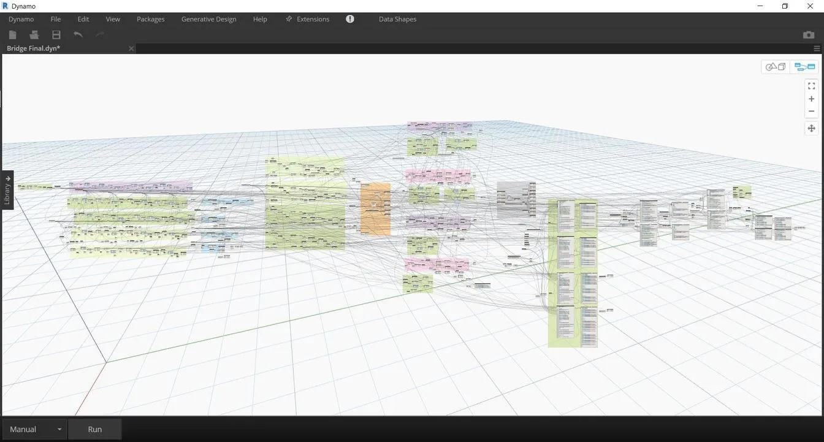The width and height of the screenshot is (824, 442).
Task: Open the Extensions menu
Action: click(x=308, y=19)
